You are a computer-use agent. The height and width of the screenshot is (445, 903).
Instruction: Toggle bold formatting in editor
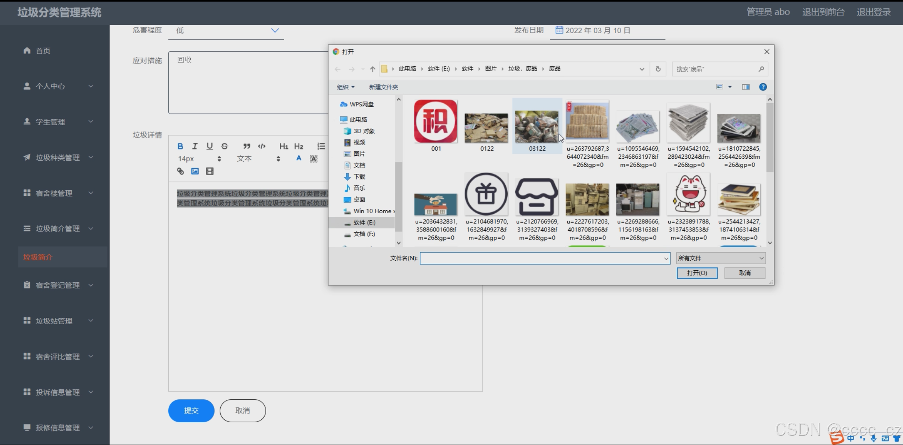click(x=180, y=146)
